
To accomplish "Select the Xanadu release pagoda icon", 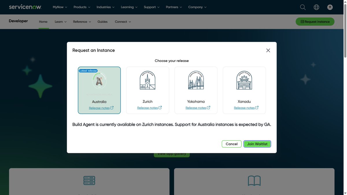I will coord(244,80).
